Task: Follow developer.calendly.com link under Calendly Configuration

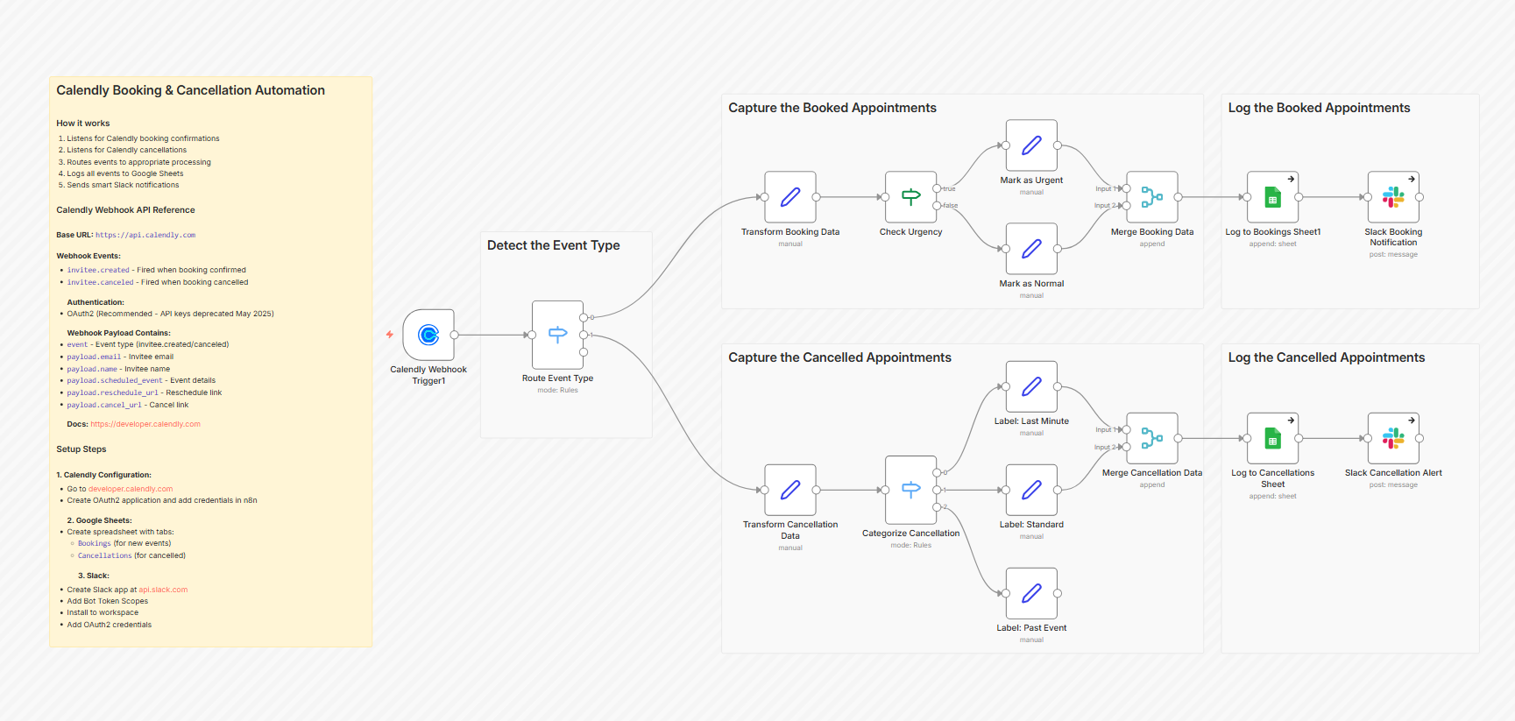Action: coord(131,489)
